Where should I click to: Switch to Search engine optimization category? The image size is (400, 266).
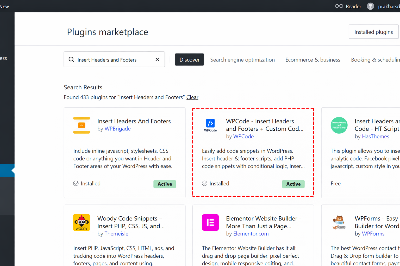click(242, 59)
